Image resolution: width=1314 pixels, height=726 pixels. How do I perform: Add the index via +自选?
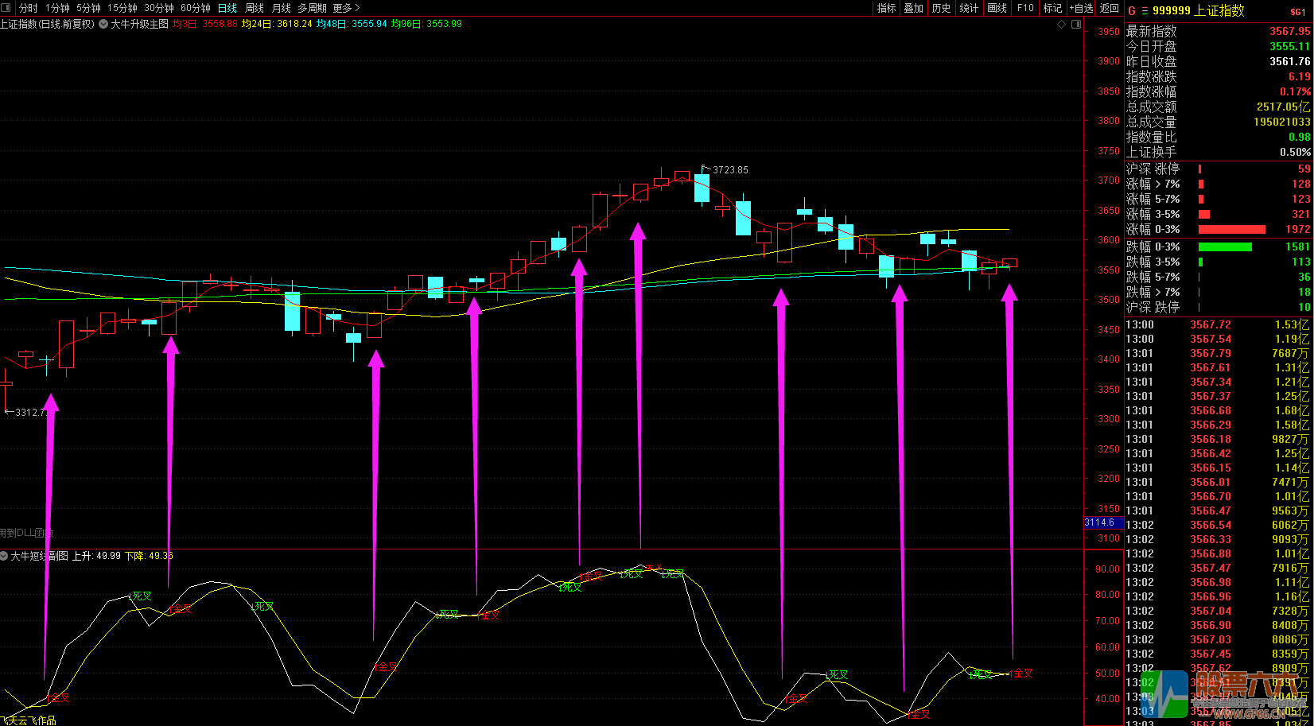[1081, 8]
